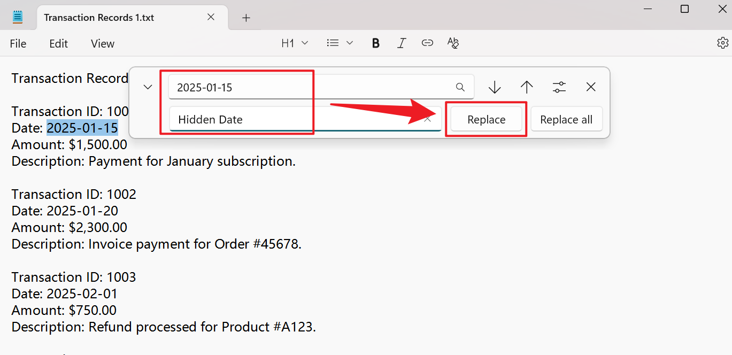732x355 pixels.
Task: Click the Order #45678 description line
Action: 157,244
